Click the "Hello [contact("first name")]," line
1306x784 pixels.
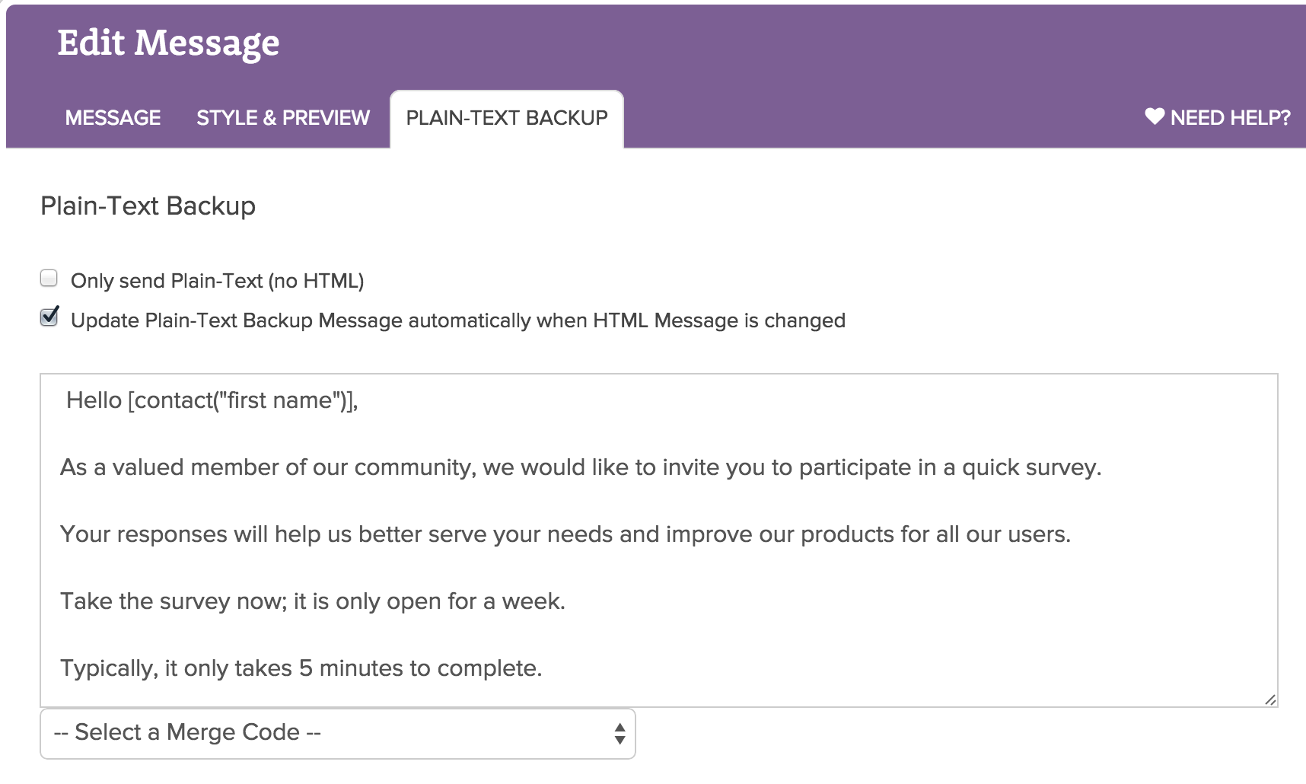click(212, 400)
